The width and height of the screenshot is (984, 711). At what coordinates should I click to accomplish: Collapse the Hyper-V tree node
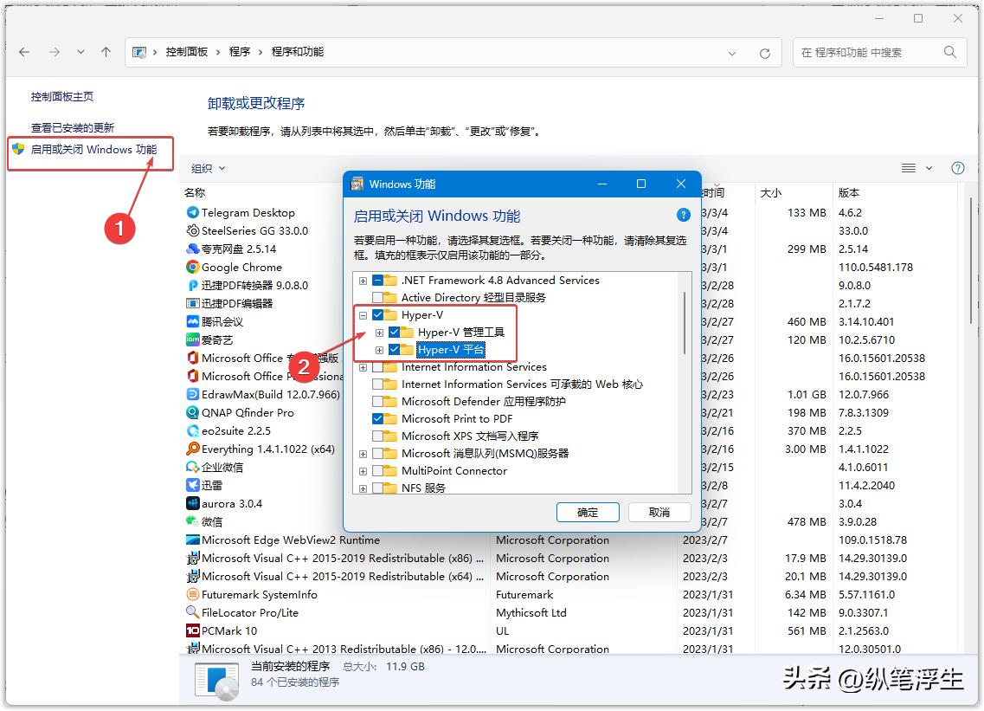click(362, 314)
